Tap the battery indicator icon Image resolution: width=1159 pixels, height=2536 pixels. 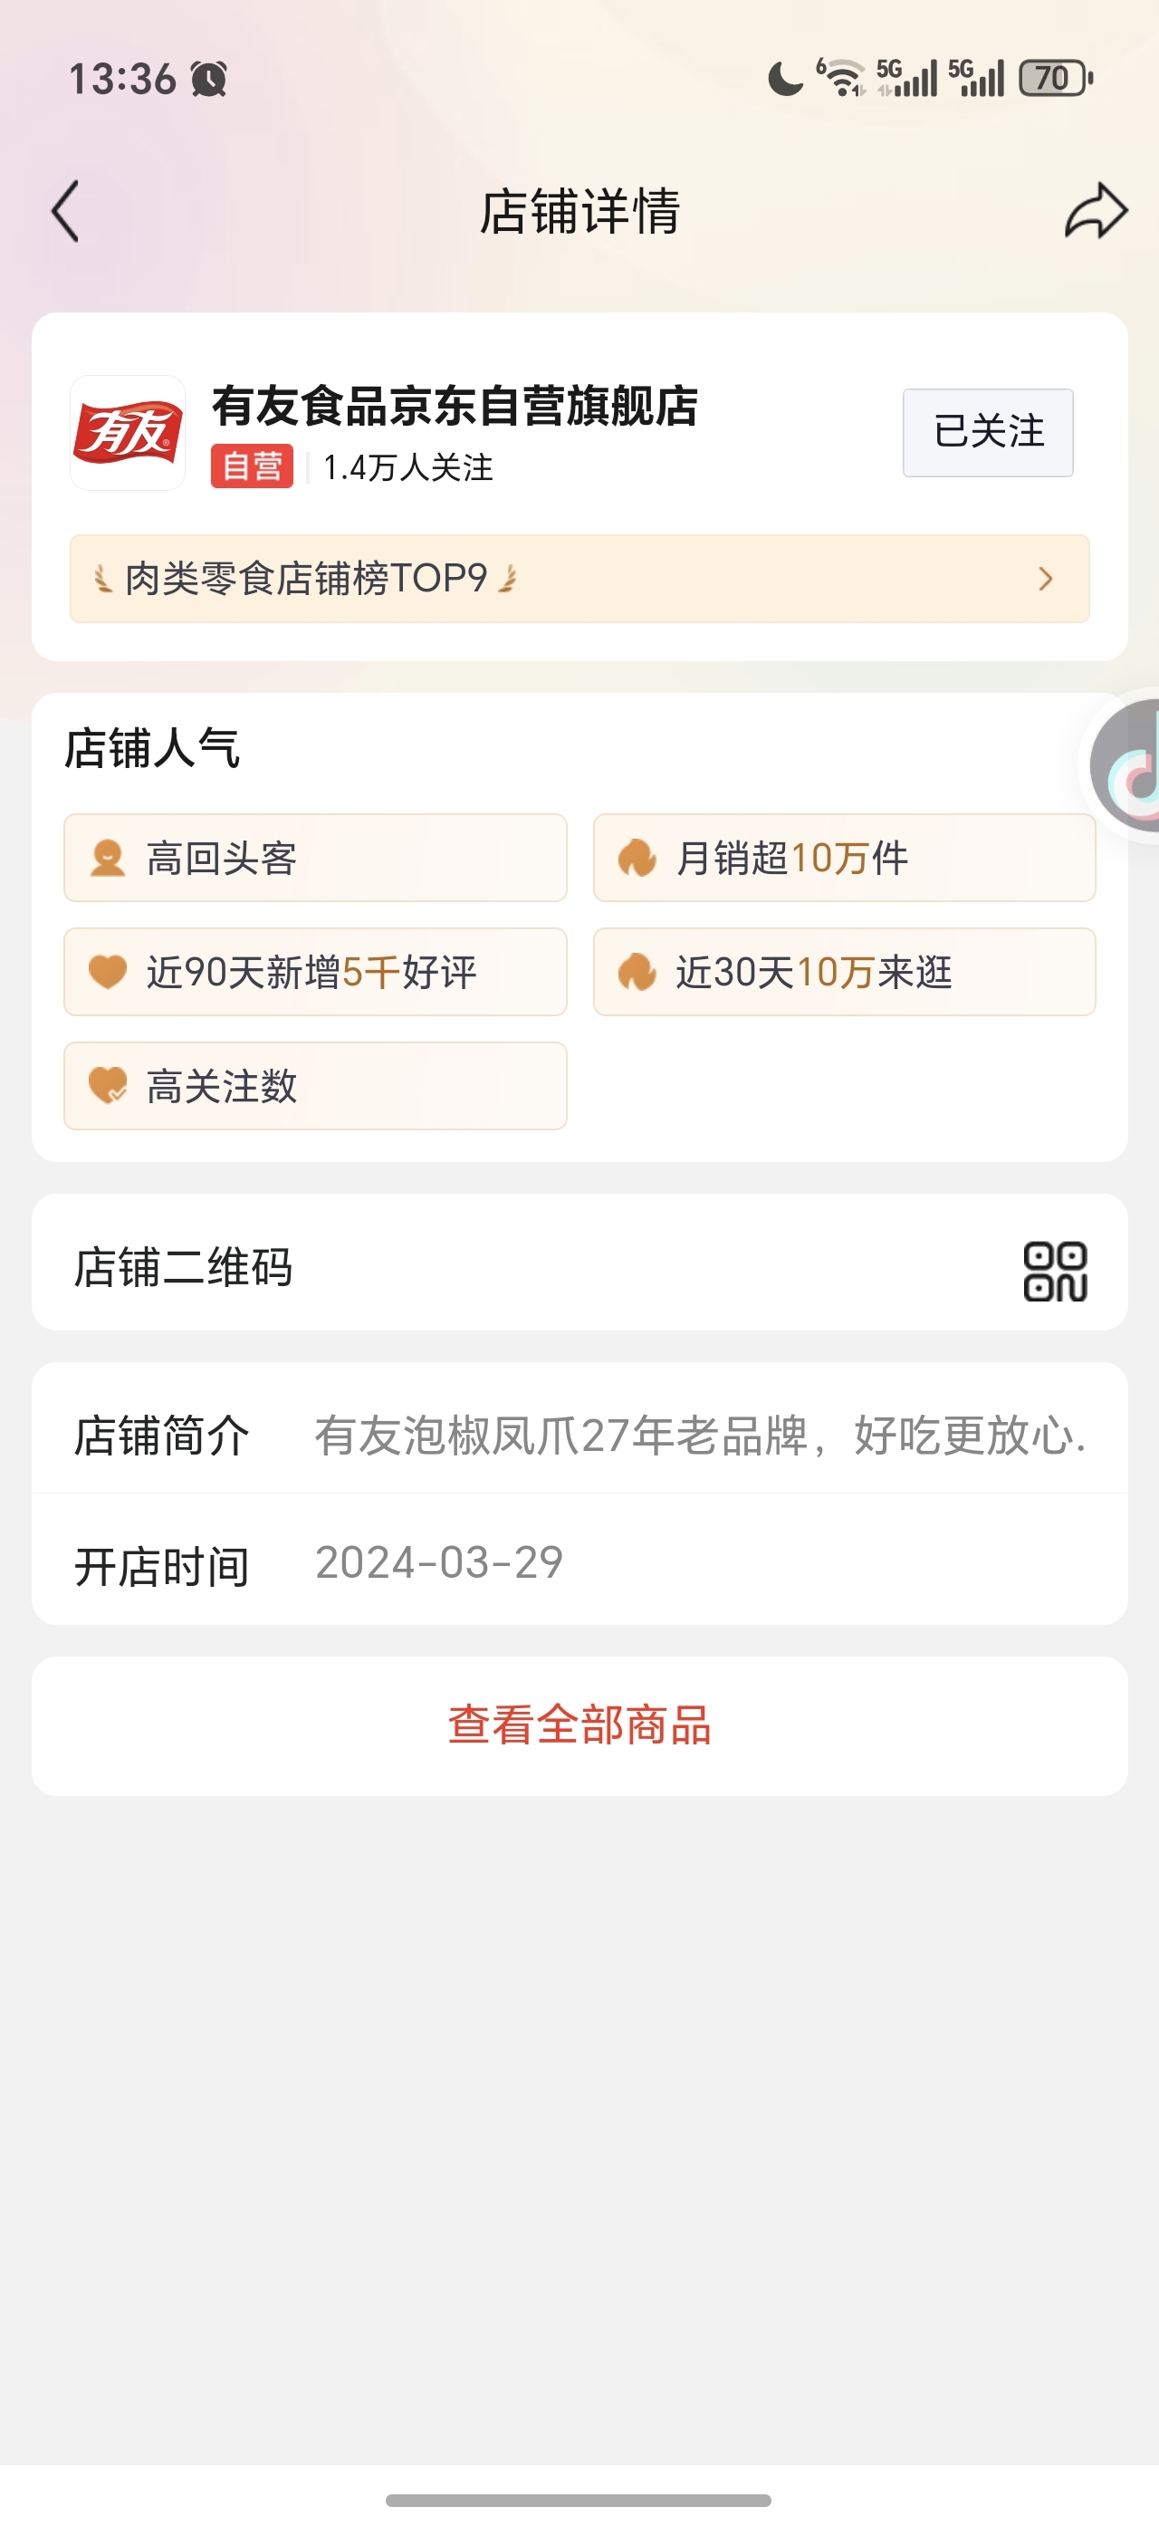1056,78
